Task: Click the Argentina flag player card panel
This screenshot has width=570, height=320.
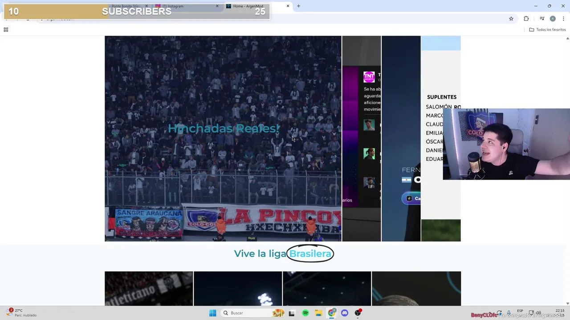Action: pyautogui.click(x=401, y=139)
